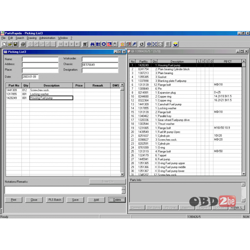
Task: Click the PLS Batch button
Action: click(x=55, y=200)
